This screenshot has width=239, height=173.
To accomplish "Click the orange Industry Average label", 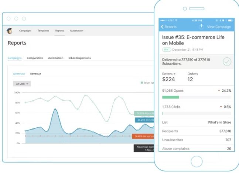I will [143, 136].
